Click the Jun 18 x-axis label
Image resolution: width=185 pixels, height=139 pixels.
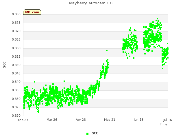138,120
